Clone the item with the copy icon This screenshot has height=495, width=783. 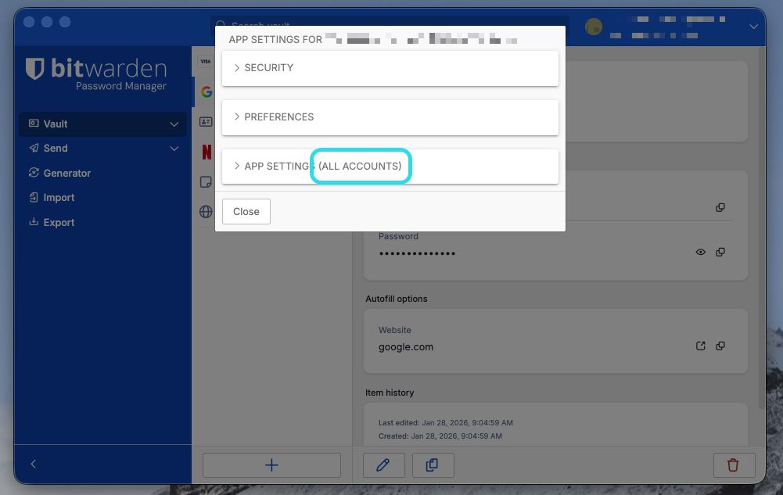433,465
